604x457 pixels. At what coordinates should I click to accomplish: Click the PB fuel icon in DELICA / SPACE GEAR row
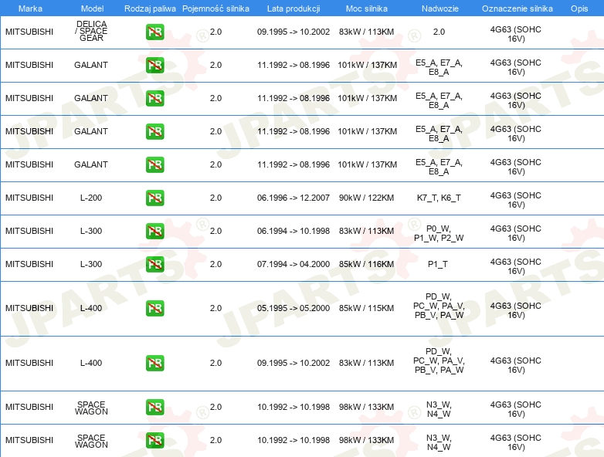(x=154, y=32)
